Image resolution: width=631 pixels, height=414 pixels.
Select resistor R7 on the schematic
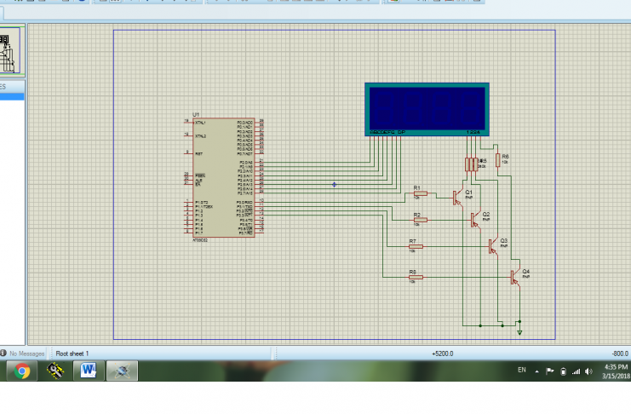pos(416,246)
